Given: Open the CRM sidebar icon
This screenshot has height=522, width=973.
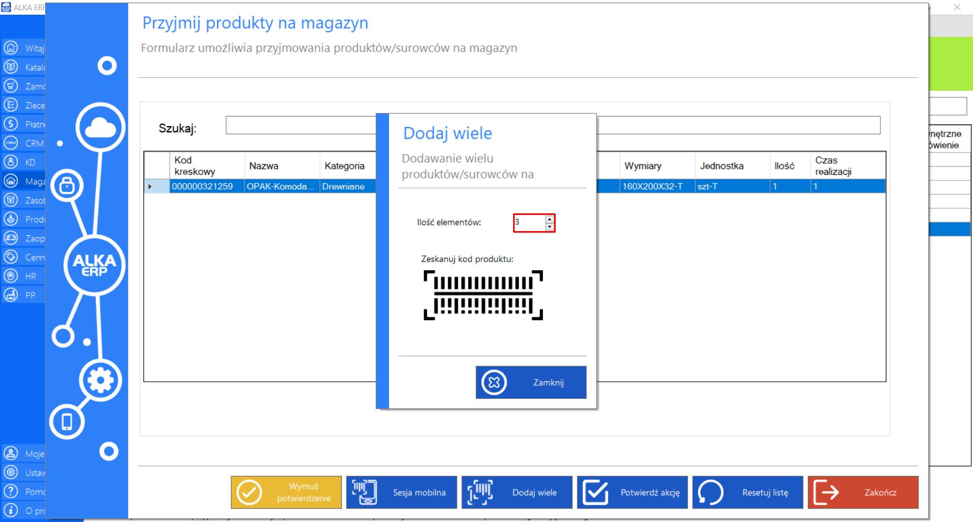Looking at the screenshot, I should tap(11, 143).
